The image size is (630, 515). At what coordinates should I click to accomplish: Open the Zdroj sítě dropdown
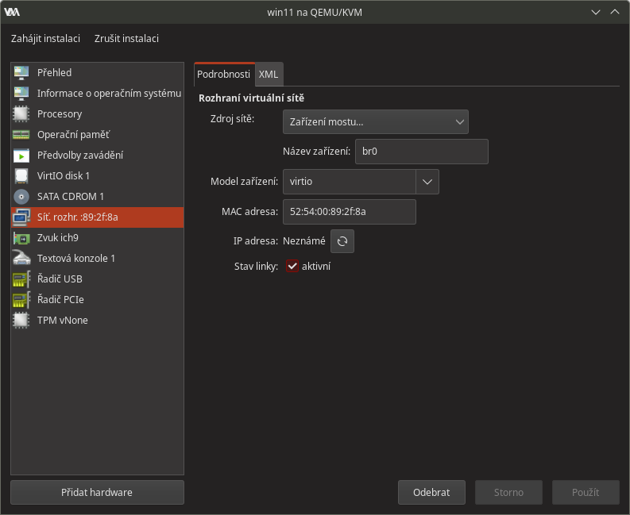pos(376,121)
